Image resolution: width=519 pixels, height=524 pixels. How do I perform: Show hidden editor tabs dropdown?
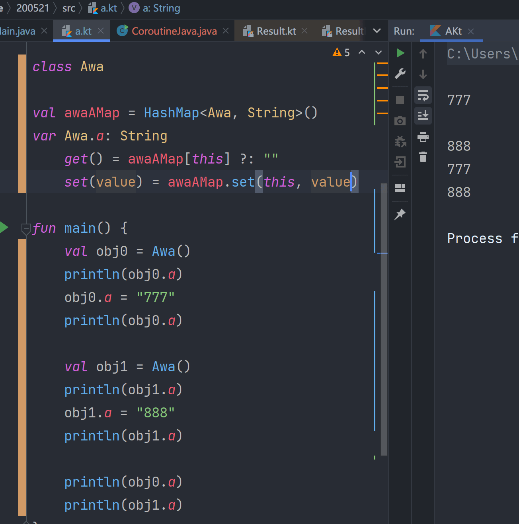click(377, 31)
